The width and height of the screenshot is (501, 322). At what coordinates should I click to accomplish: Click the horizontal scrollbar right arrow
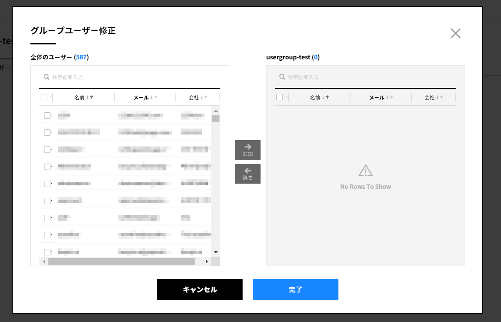coord(207,261)
